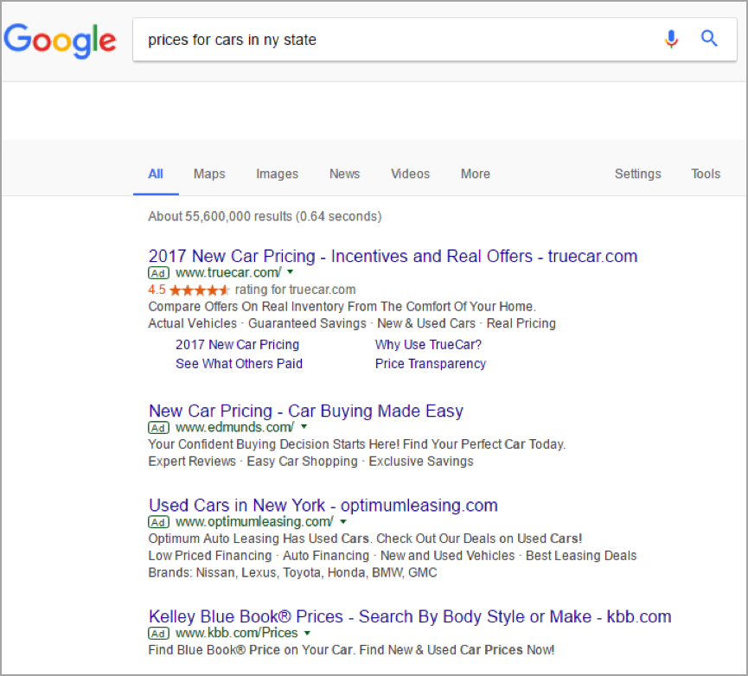Click the Ad badge beside www.truecar.com

coord(158,273)
